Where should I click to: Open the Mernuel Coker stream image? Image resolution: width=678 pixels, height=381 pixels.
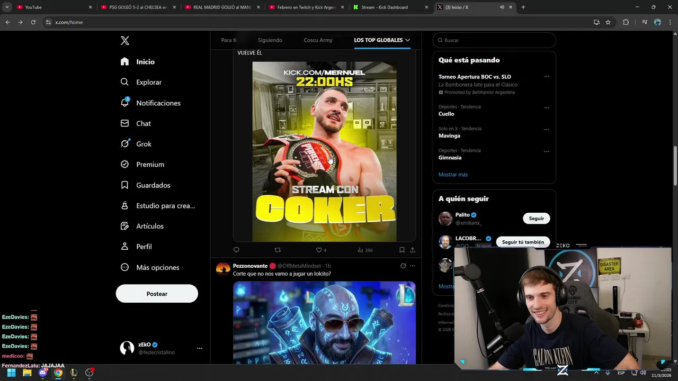[324, 151]
